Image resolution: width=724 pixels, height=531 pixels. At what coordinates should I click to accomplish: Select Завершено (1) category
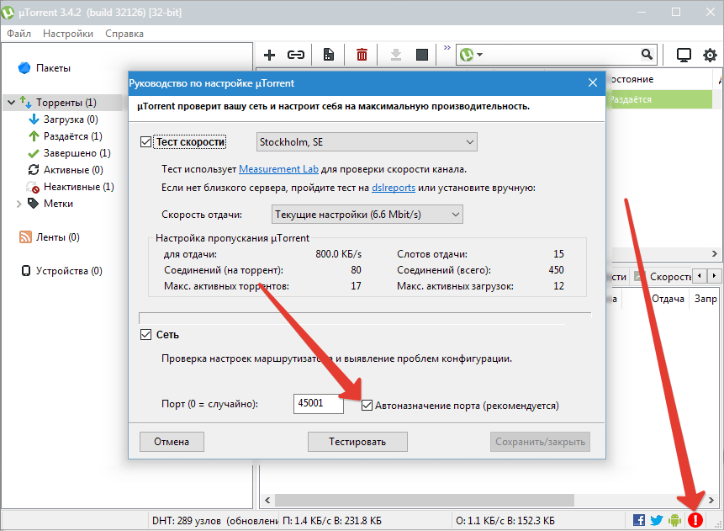pyautogui.click(x=77, y=153)
